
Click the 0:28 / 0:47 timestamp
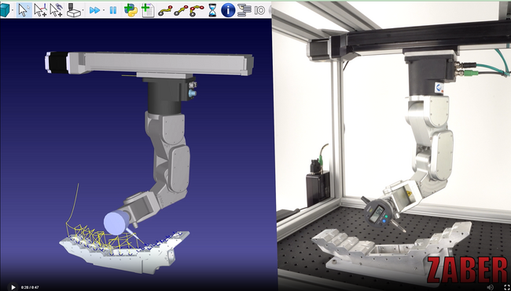[30, 287]
